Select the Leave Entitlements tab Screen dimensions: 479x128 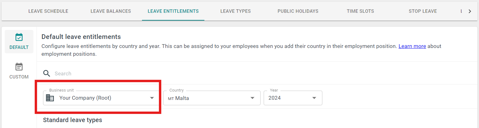(173, 11)
